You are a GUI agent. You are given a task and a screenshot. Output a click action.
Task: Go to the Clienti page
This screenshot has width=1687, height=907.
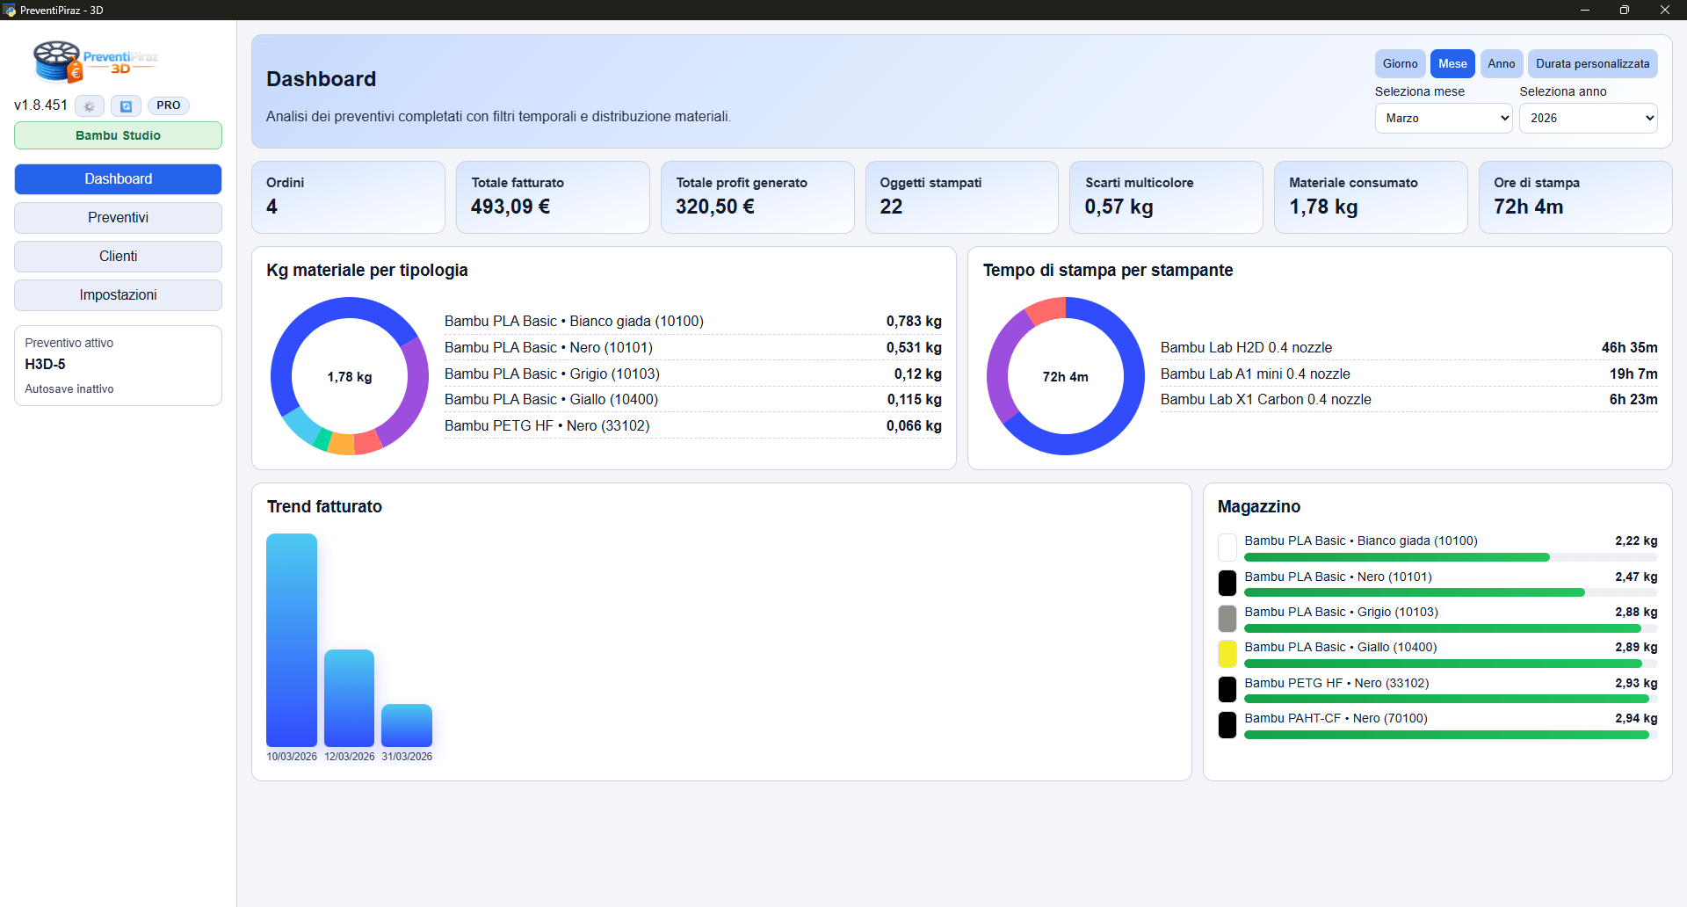(118, 257)
